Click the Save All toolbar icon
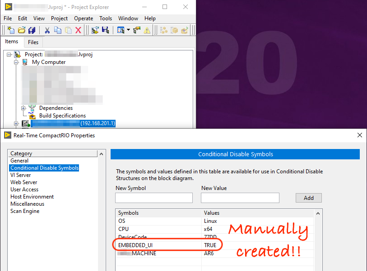The image size is (367, 271). tap(32, 30)
